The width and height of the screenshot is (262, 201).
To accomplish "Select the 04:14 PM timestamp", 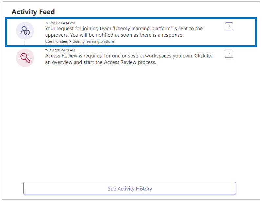I will click(60, 23).
